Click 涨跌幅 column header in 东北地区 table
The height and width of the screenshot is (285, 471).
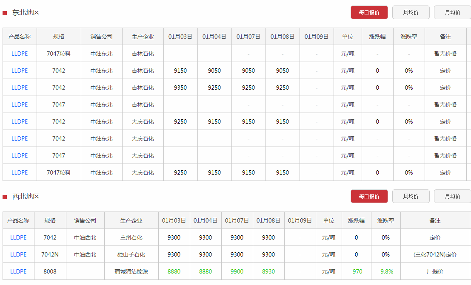click(x=377, y=37)
